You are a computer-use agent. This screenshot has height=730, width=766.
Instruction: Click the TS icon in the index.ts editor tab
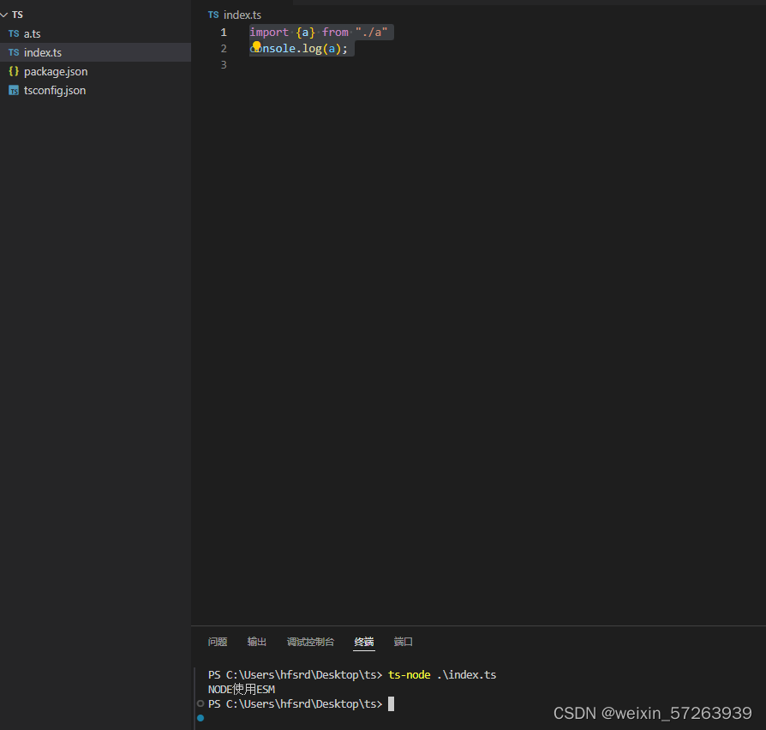[212, 15]
